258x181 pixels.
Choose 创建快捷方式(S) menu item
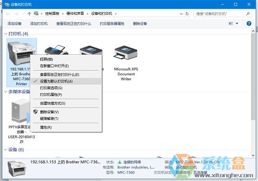[x=66, y=103]
